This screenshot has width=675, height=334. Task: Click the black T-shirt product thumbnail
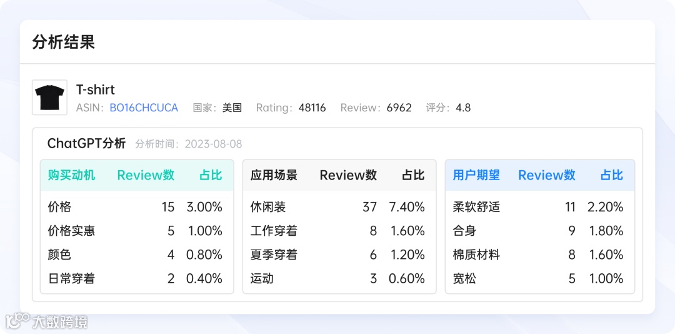(x=49, y=98)
